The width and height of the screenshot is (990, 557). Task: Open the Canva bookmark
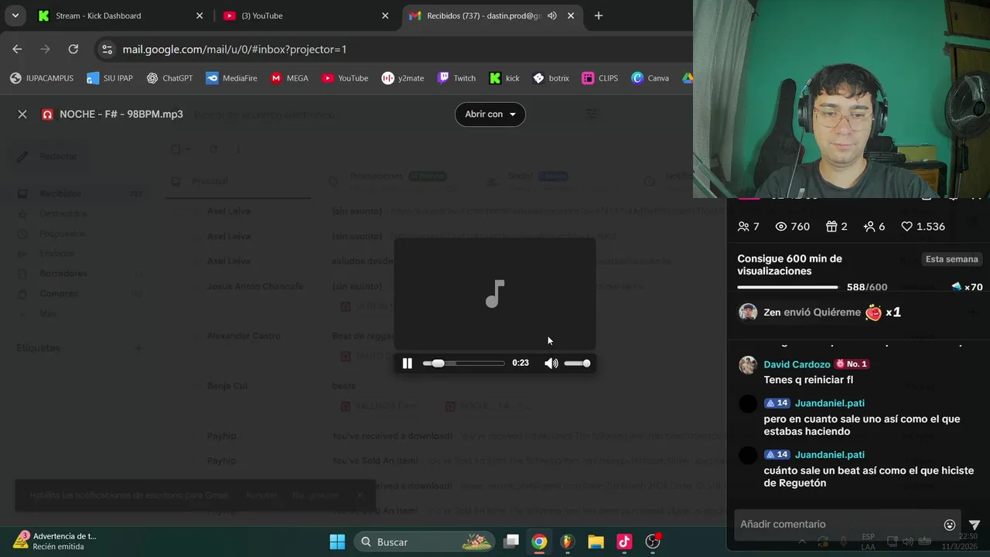[x=650, y=78]
